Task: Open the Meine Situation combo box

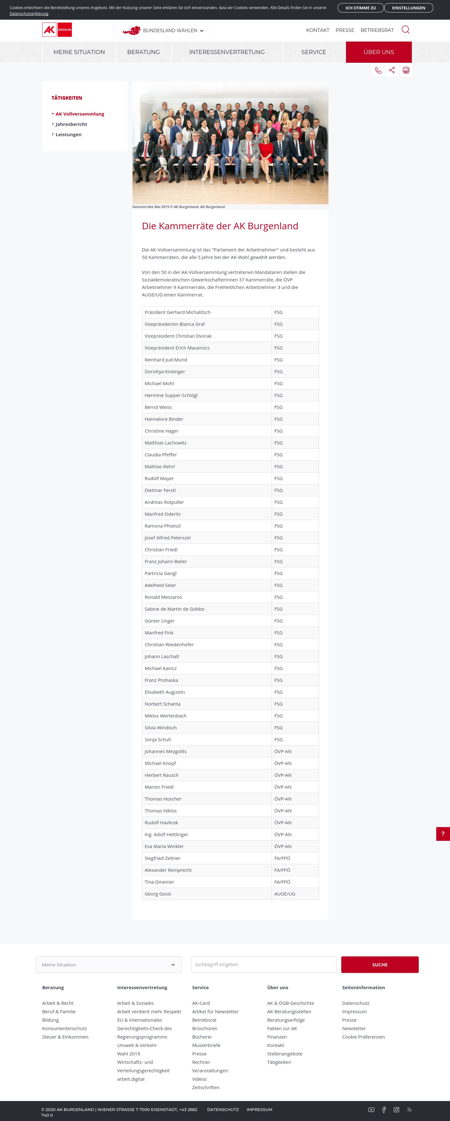Action: (x=108, y=964)
